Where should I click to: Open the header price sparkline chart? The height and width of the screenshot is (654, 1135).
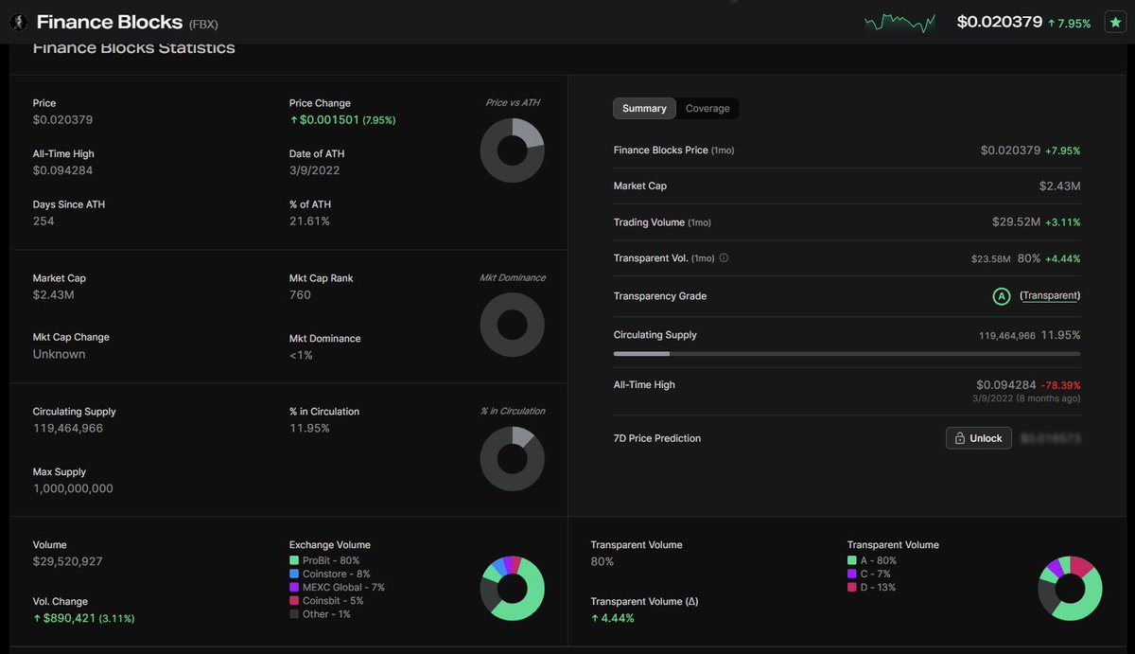899,21
